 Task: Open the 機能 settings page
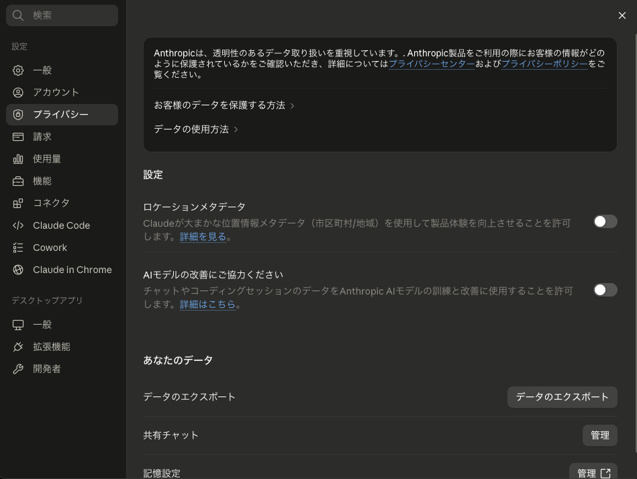click(x=62, y=181)
